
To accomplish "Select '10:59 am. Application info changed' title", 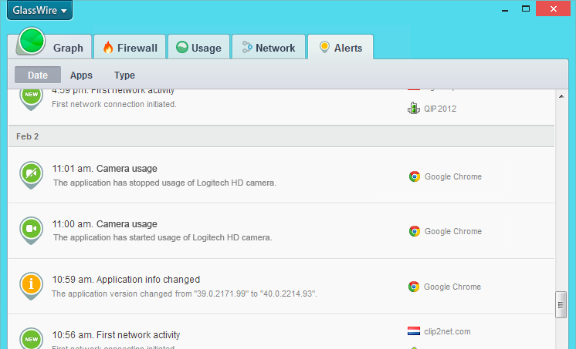I will point(126,280).
